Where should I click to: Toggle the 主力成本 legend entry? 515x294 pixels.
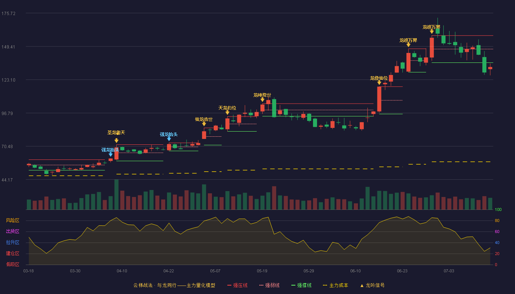(335, 285)
